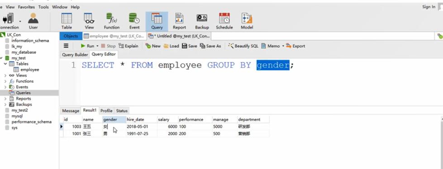Open the Function toolbar icon
Image resolution: width=443 pixels, height=169 pixels.
pos(112,21)
